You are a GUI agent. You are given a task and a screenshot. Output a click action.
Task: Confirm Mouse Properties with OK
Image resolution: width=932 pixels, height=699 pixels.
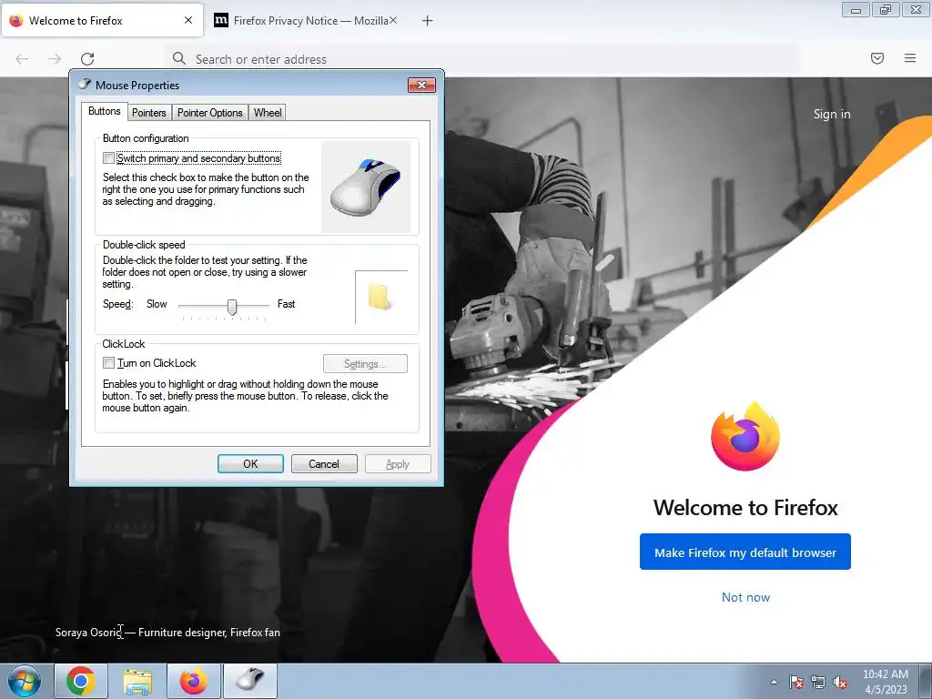tap(250, 463)
